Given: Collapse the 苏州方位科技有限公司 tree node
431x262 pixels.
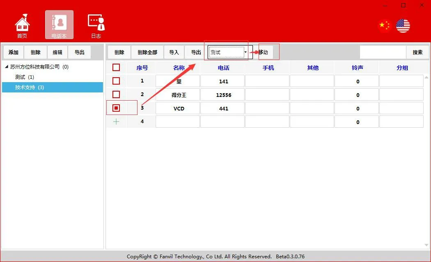Looking at the screenshot, I should (7, 67).
